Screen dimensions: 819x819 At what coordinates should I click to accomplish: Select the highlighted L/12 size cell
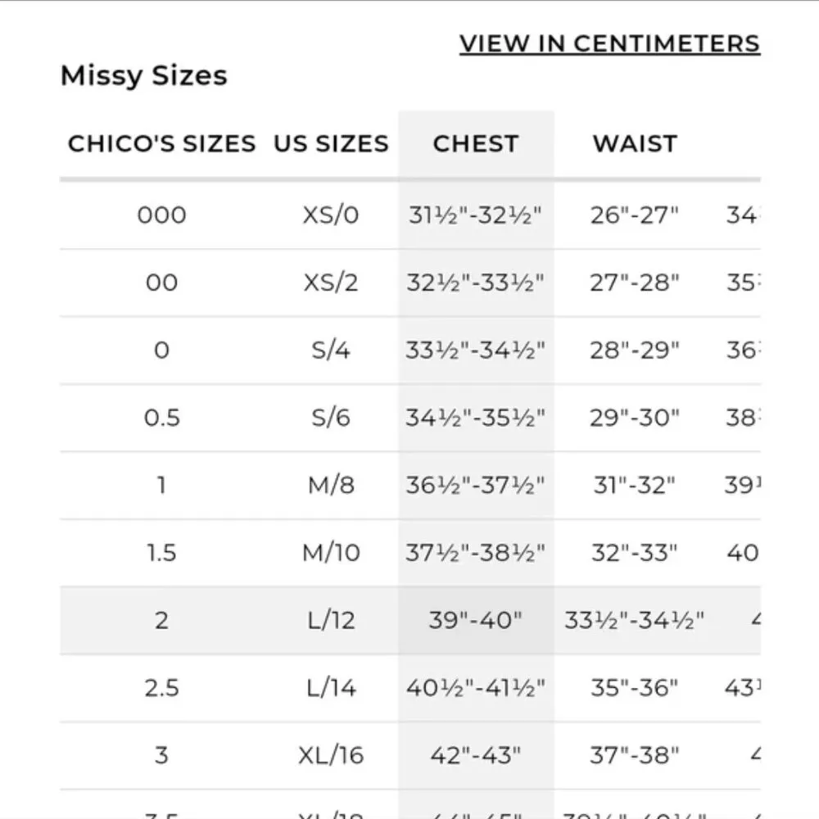pyautogui.click(x=331, y=620)
